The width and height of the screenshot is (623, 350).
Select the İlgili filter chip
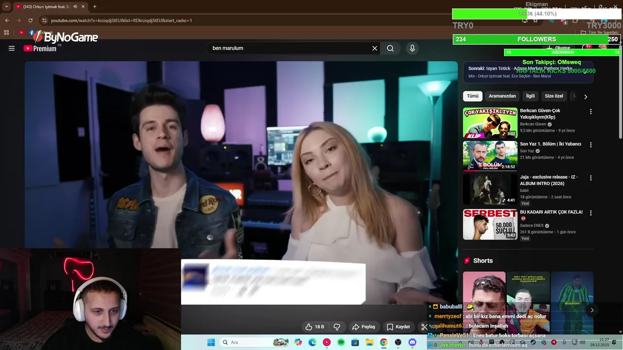pyautogui.click(x=530, y=96)
